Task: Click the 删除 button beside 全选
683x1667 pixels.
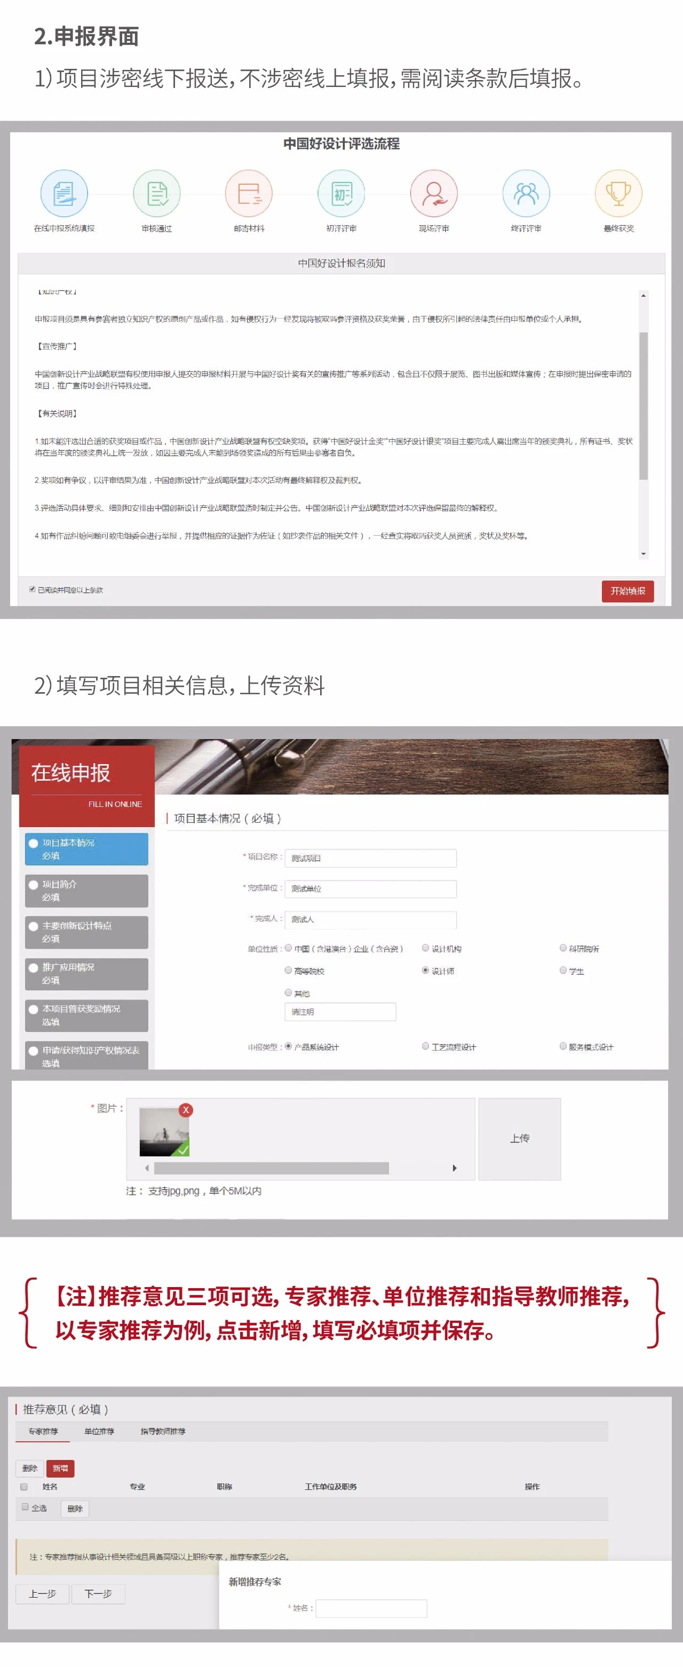Action: click(x=75, y=1509)
